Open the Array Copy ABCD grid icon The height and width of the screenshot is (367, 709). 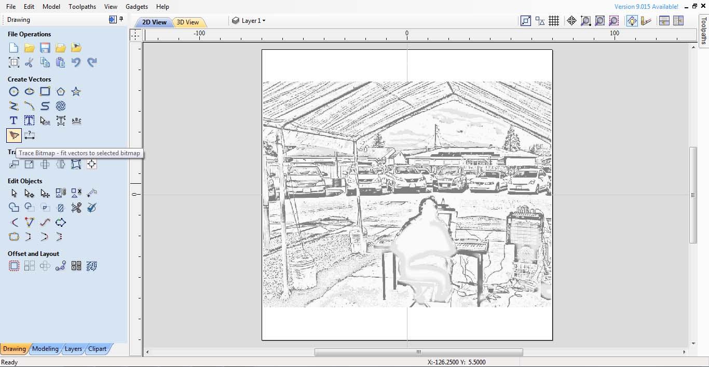(x=76, y=266)
